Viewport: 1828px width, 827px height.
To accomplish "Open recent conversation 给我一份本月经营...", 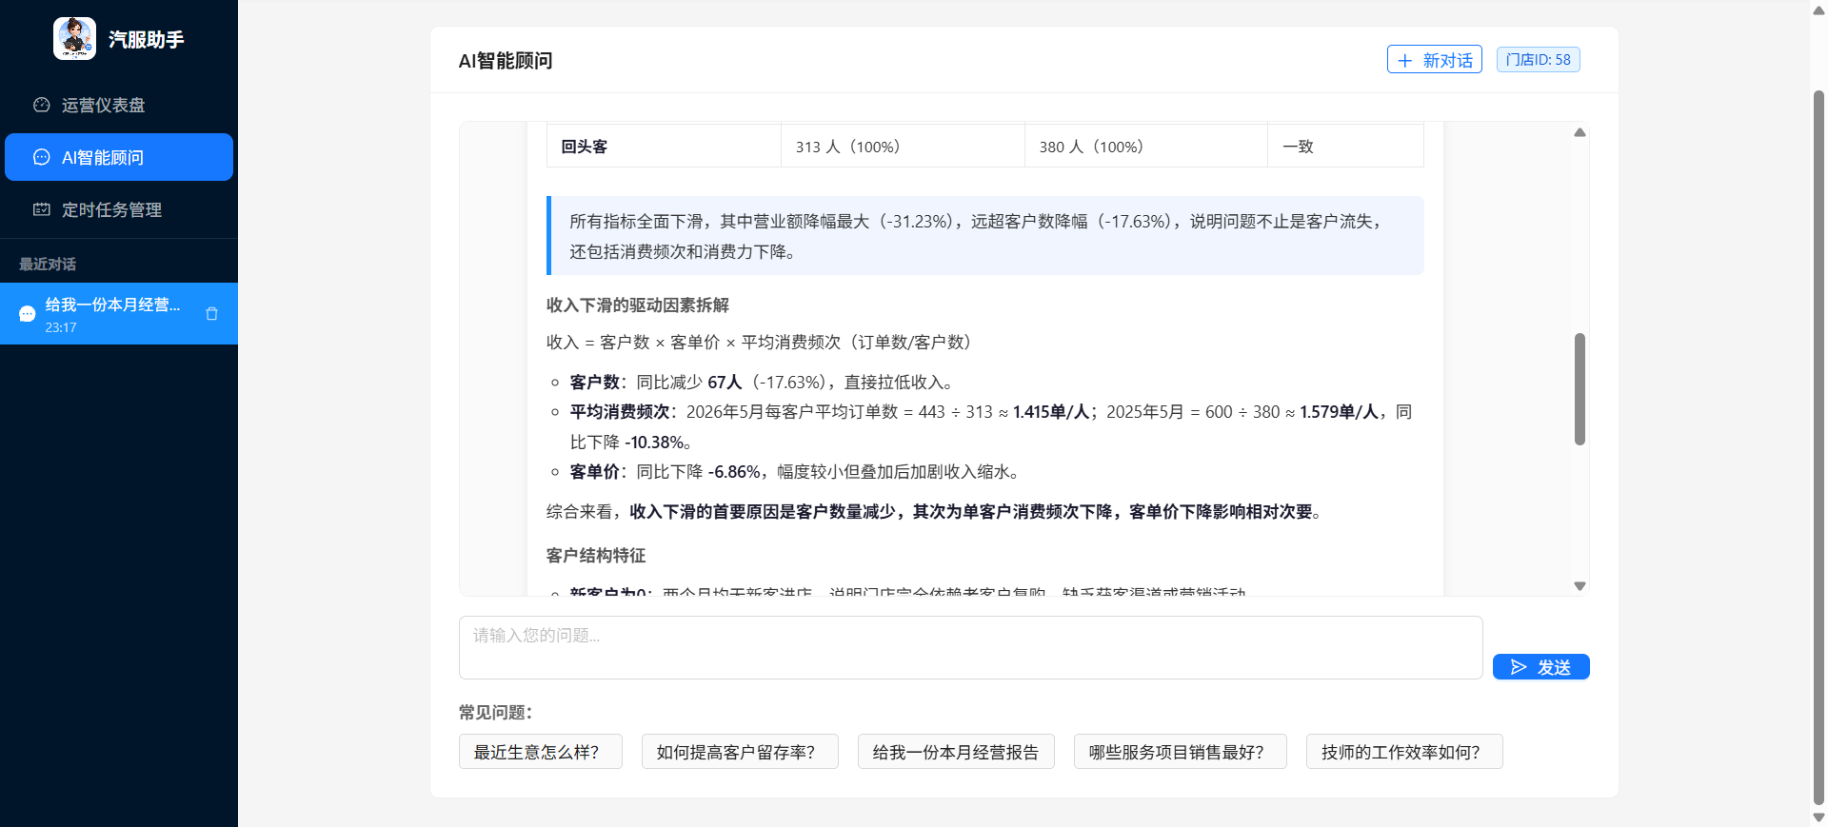I will click(x=119, y=313).
